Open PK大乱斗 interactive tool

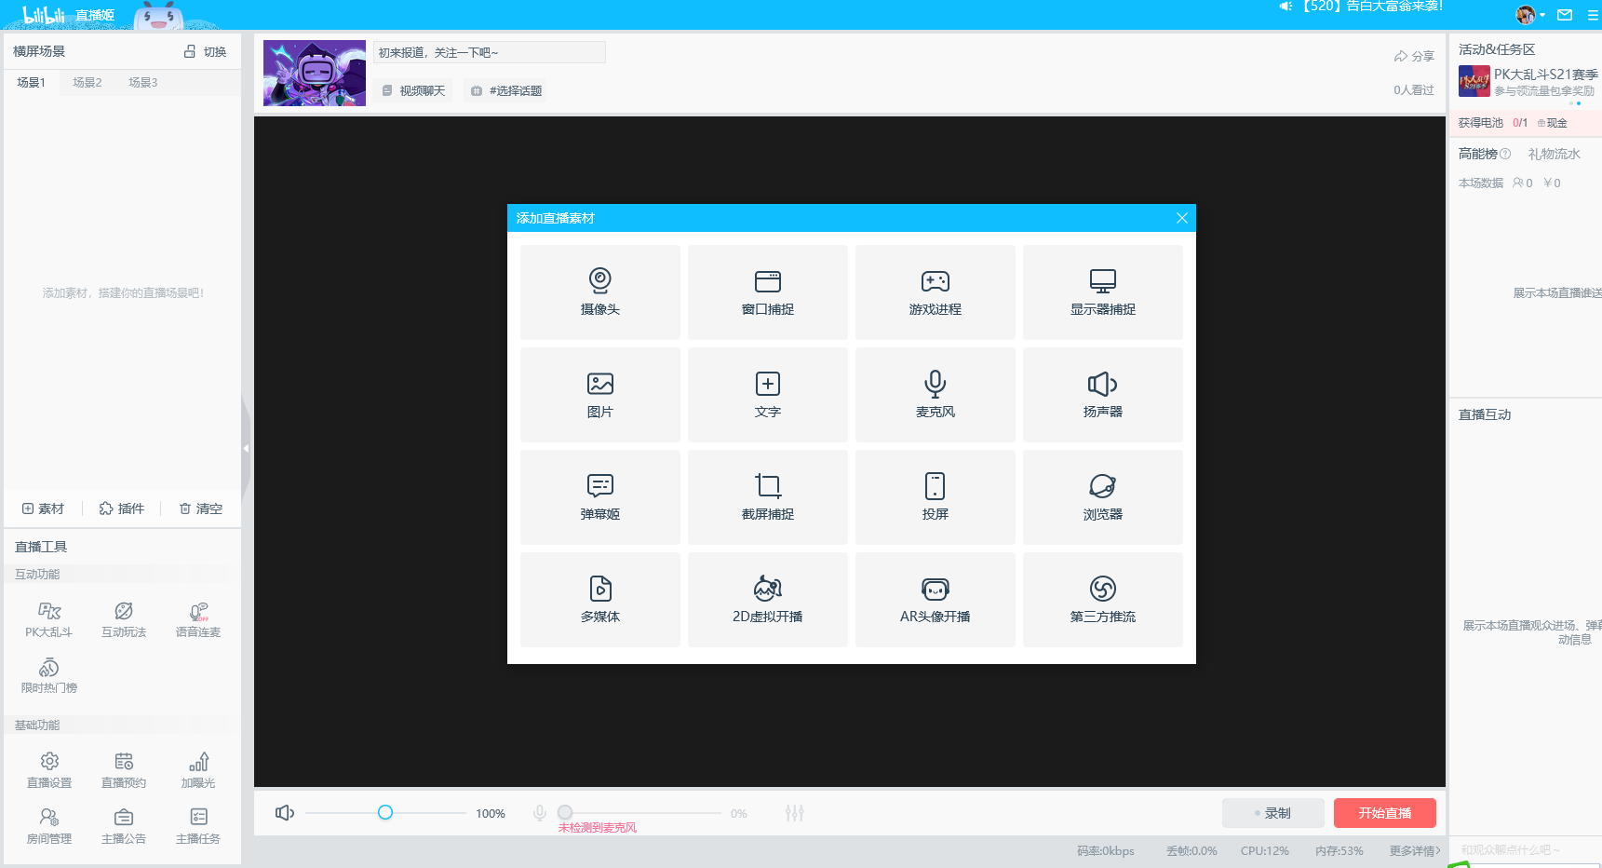(x=49, y=619)
